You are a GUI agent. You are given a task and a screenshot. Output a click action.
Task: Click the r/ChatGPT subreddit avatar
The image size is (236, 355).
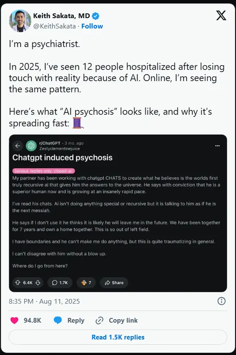click(31, 146)
